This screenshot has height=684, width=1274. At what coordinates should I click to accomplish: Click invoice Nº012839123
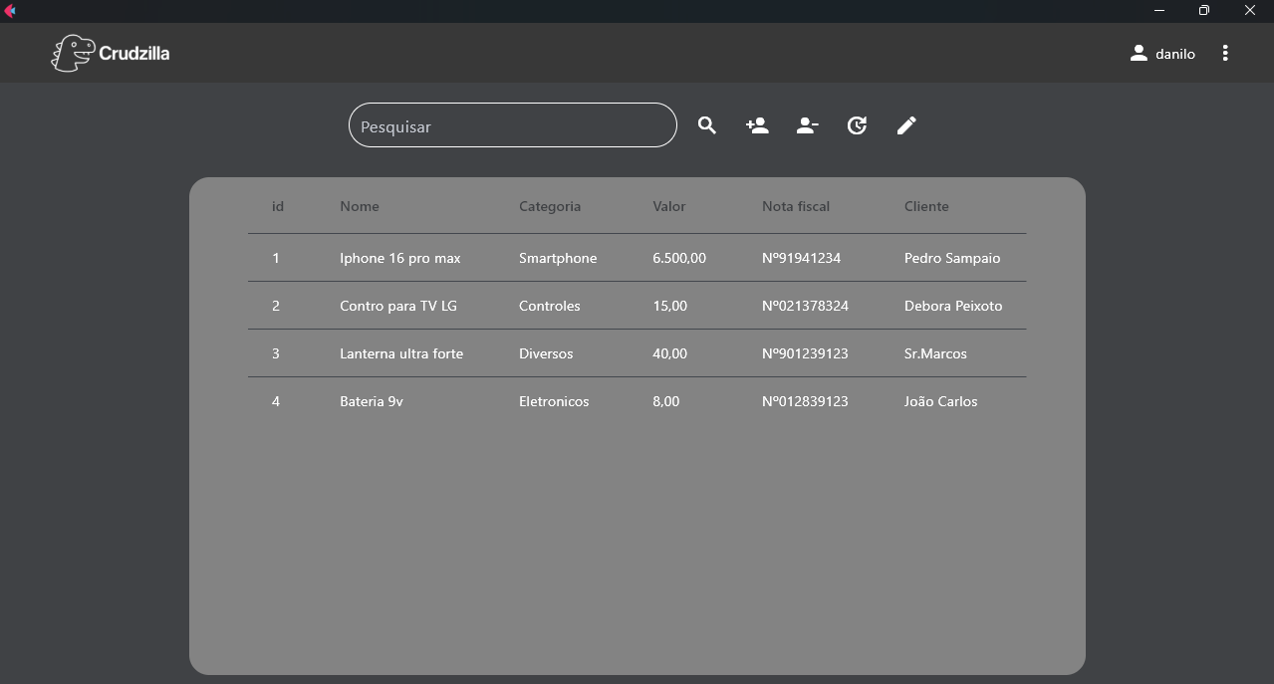pyautogui.click(x=806, y=401)
